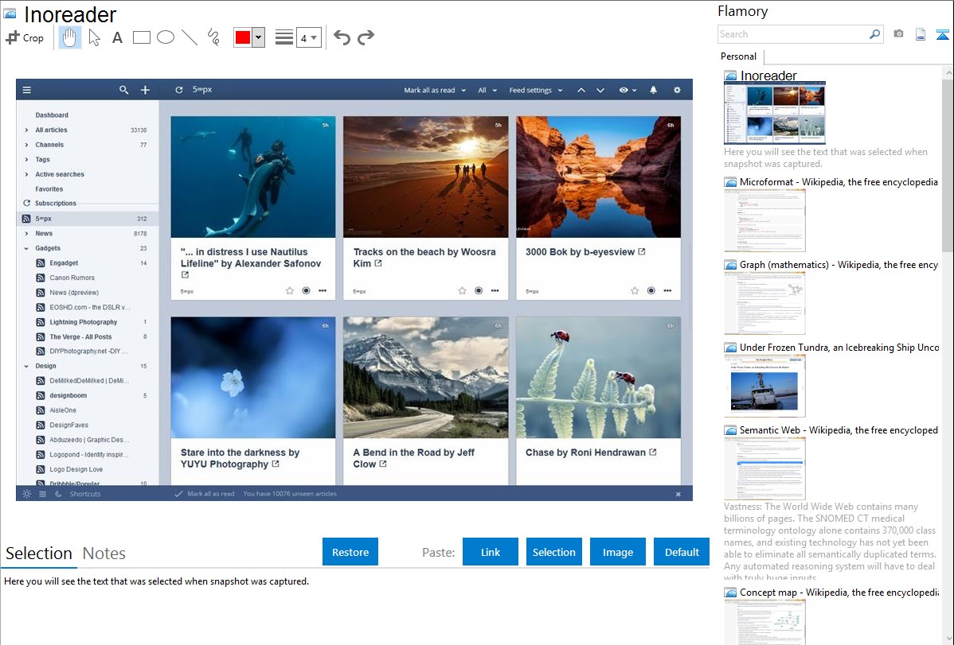The width and height of the screenshot is (954, 645).
Task: Choose the freehand squiggle drawing tool
Action: (x=213, y=37)
